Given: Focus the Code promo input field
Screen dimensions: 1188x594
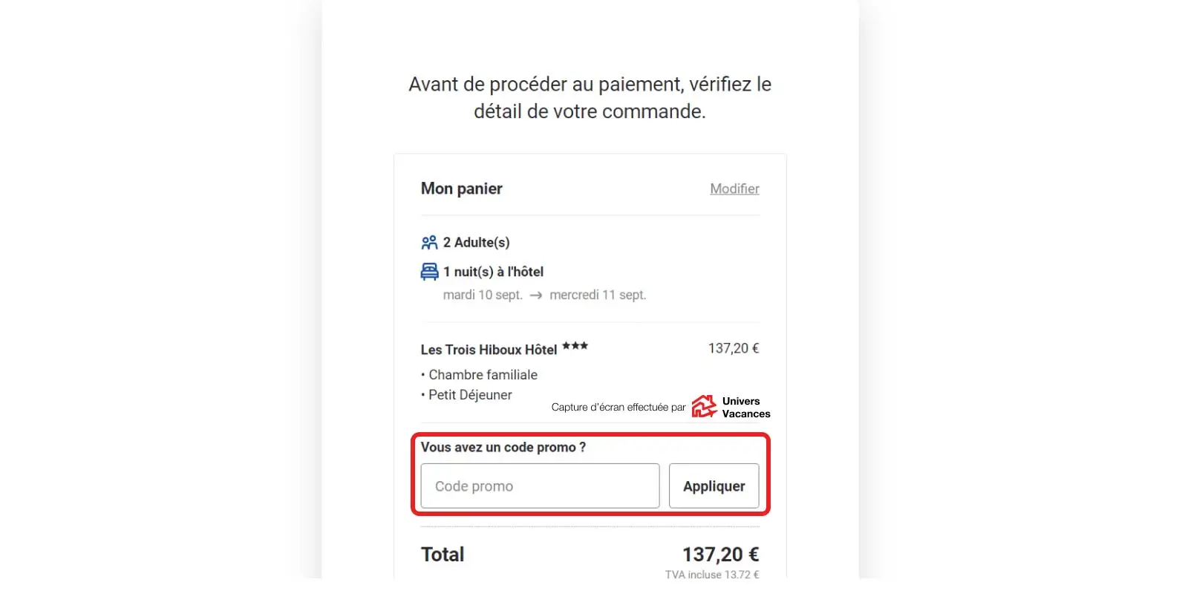Looking at the screenshot, I should pyautogui.click(x=540, y=486).
